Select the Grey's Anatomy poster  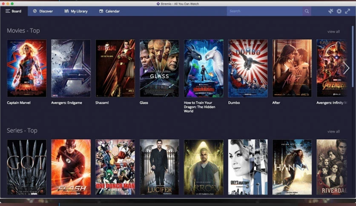pyautogui.click(x=248, y=167)
